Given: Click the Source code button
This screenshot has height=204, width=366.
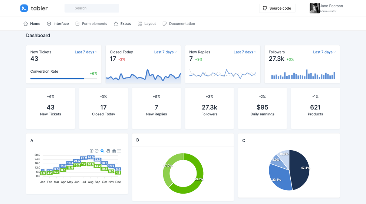Looking at the screenshot, I should coord(277,8).
